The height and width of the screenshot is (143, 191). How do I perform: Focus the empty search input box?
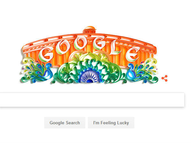92,100
